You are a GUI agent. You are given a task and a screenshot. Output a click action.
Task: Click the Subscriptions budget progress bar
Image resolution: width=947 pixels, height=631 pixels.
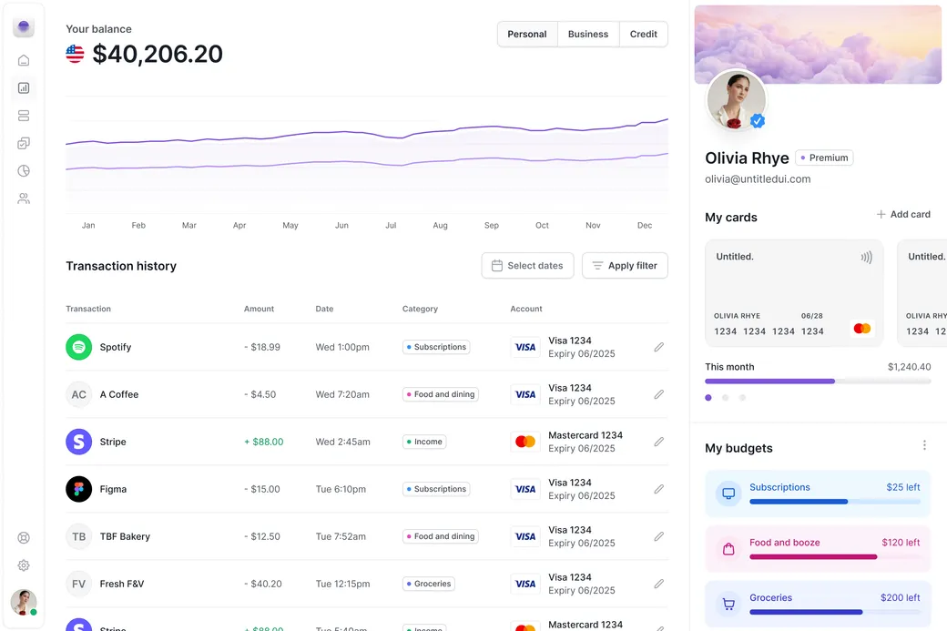pyautogui.click(x=835, y=502)
